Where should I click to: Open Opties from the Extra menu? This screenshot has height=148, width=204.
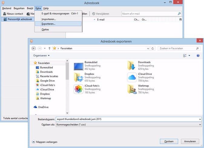click(58, 30)
